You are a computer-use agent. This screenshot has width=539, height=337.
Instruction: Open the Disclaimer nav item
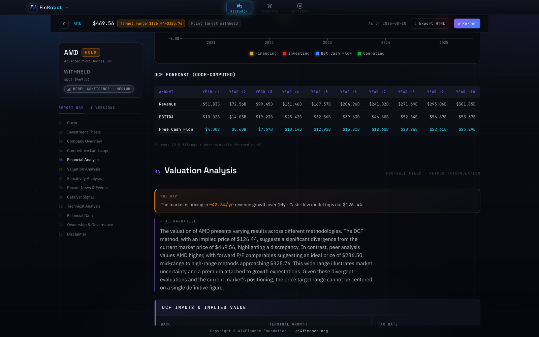tap(76, 234)
